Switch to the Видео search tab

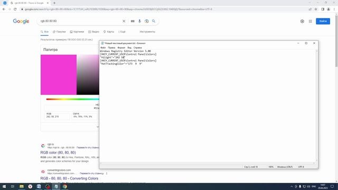point(93,32)
